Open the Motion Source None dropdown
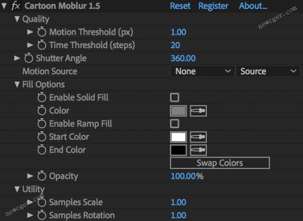Image resolution: width=303 pixels, height=221 pixels. point(203,71)
